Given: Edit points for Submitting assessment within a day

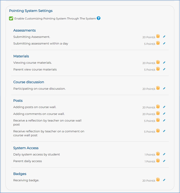Looking at the screenshot, I should [164, 43].
